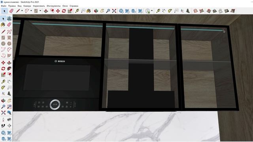Viewport: 253px width, 142px height.
Task: Select the Move tool in left toolbar
Action: (3, 63)
